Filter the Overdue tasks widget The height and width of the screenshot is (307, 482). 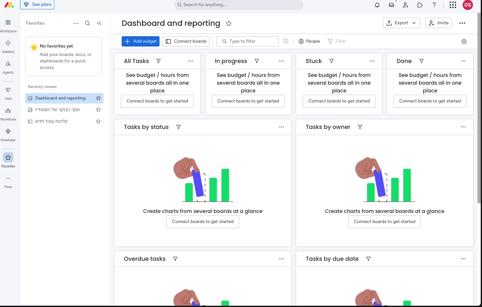[175, 259]
